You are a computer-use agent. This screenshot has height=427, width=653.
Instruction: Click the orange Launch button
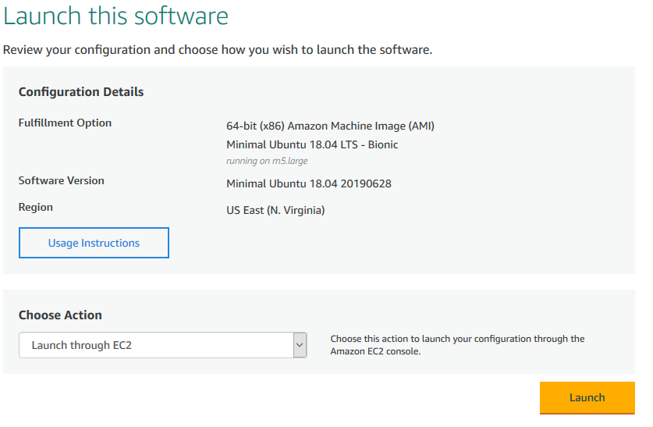point(587,398)
